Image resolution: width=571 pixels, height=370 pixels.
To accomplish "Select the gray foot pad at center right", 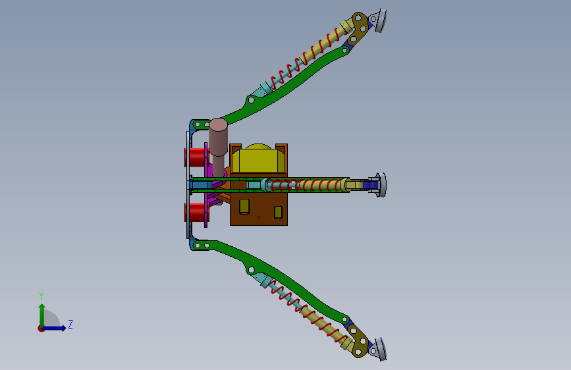I will 381,185.
